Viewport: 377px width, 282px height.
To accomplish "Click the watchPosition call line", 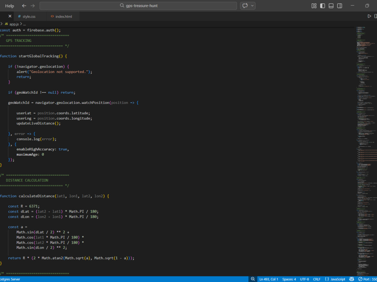I will coord(74,103).
